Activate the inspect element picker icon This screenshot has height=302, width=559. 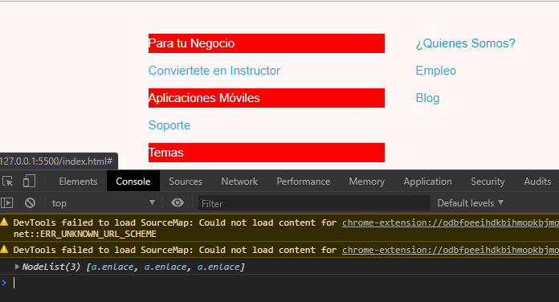tap(8, 182)
